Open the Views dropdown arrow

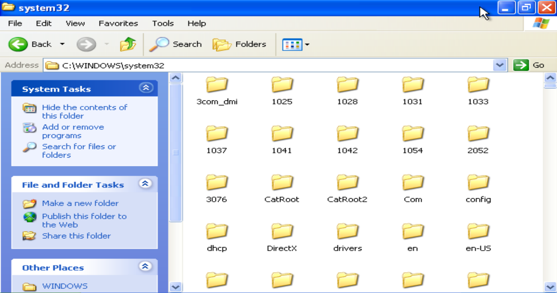(x=307, y=45)
